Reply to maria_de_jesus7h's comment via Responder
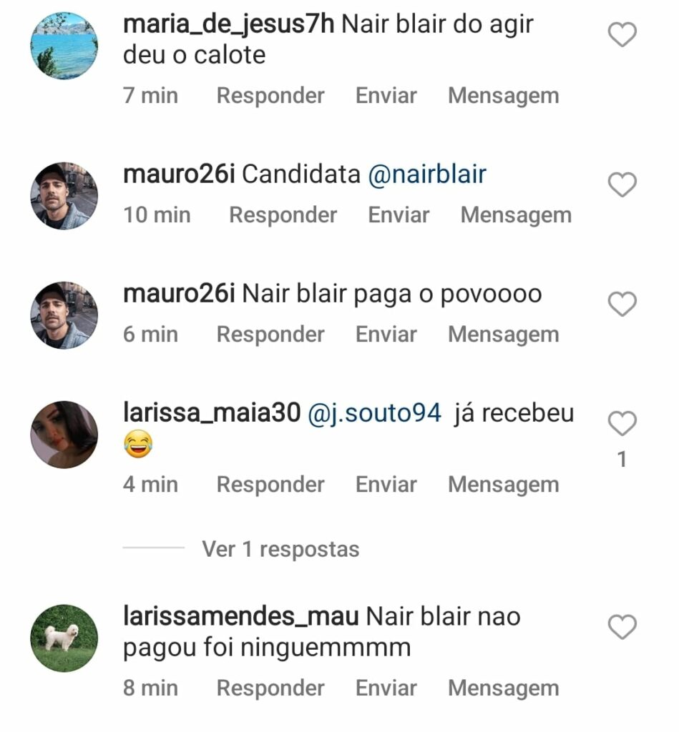Viewport: 679px width, 732px height. pos(270,96)
